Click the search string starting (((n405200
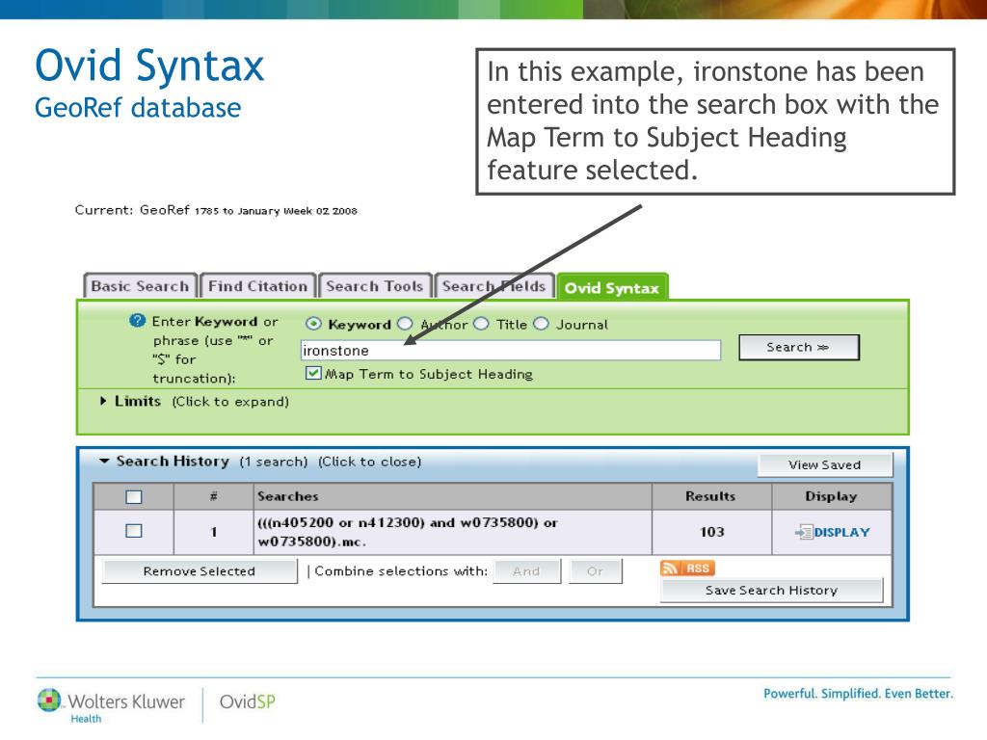The width and height of the screenshot is (987, 740). [x=408, y=532]
